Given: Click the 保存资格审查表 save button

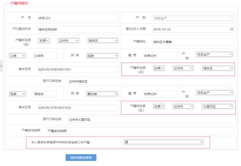Looking at the screenshot, I should coord(81,158).
